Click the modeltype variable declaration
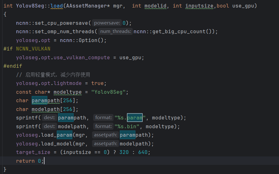The width and height of the screenshot is (279, 174). (x=68, y=92)
